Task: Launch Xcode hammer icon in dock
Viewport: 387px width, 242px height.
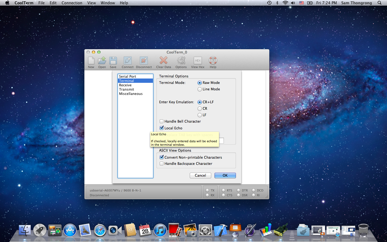Action: (x=220, y=230)
